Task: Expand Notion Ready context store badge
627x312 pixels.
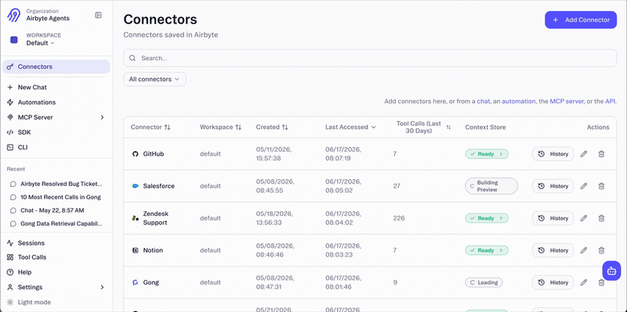Action: click(486, 250)
